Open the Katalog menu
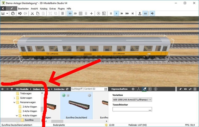 (x=44, y=9)
